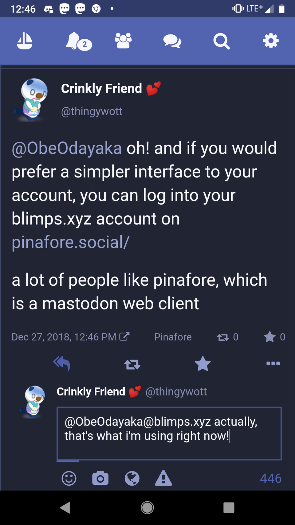
Task: Toggle content warning triangle icon
Action: point(163,478)
